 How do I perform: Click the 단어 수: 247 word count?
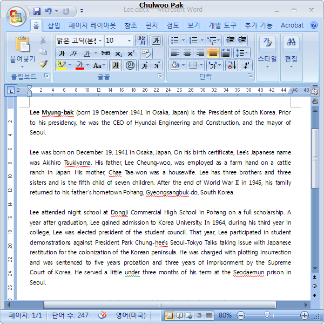coord(70,315)
